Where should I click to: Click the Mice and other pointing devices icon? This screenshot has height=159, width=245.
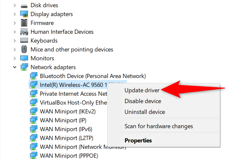pyautogui.click(x=24, y=50)
